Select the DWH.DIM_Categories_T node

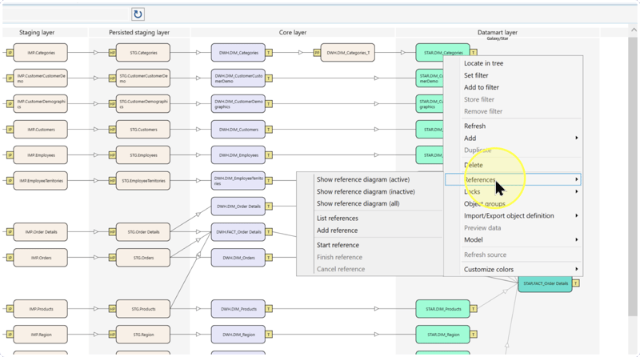348,53
